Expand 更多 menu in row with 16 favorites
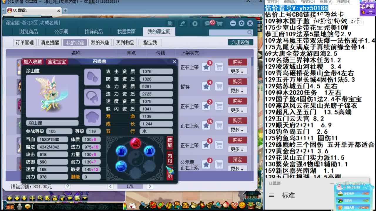The image size is (376, 211). point(237,130)
